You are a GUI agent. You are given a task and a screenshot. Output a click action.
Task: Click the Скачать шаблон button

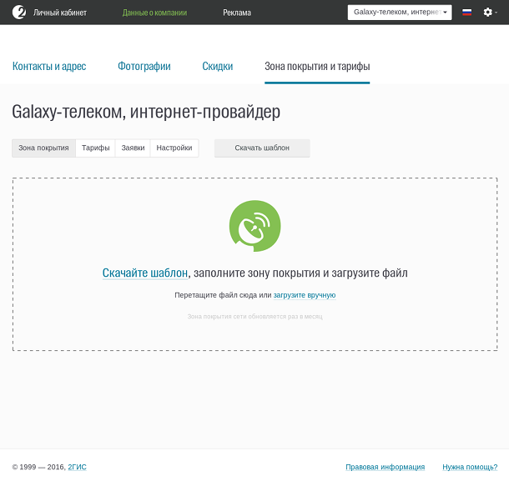tap(262, 148)
